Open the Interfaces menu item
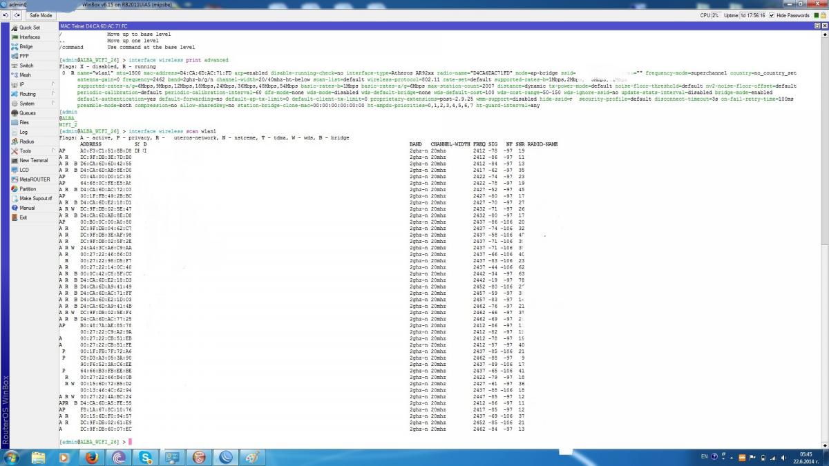The height and width of the screenshot is (466, 829). click(x=29, y=37)
